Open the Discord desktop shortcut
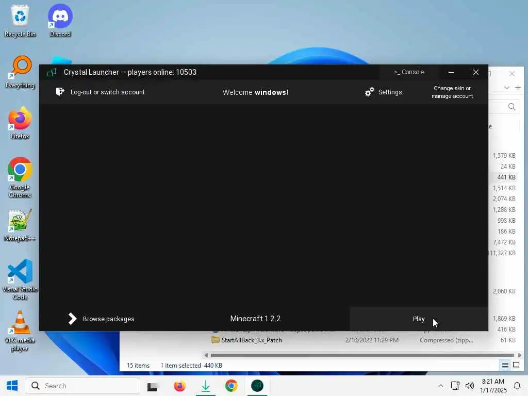This screenshot has width=528, height=396. click(x=60, y=21)
